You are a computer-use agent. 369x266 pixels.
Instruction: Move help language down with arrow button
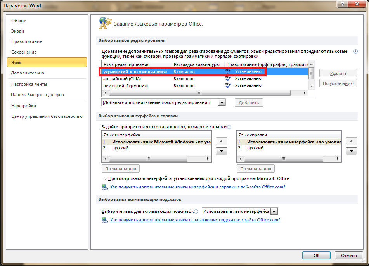[x=352, y=151]
